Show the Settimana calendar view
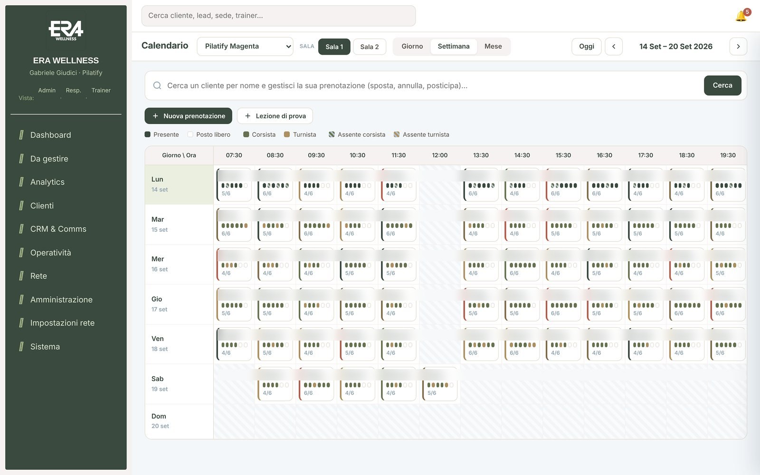Viewport: 760px width, 475px height. (x=454, y=47)
